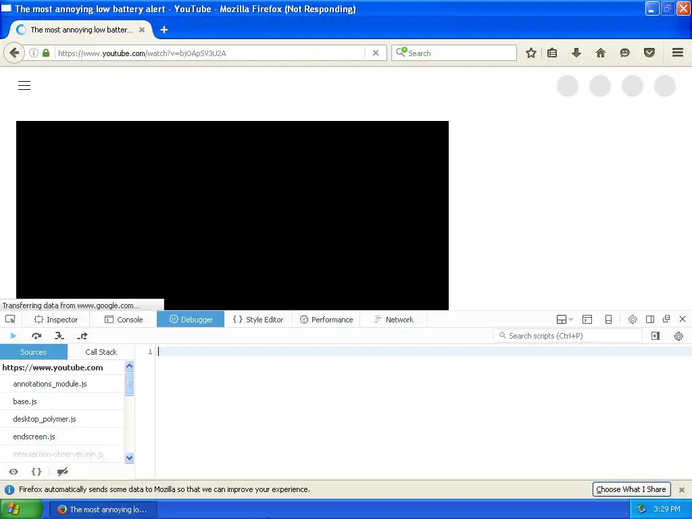Image resolution: width=692 pixels, height=519 pixels.
Task: Open the YouTube guide hamburger menu
Action: coord(24,86)
